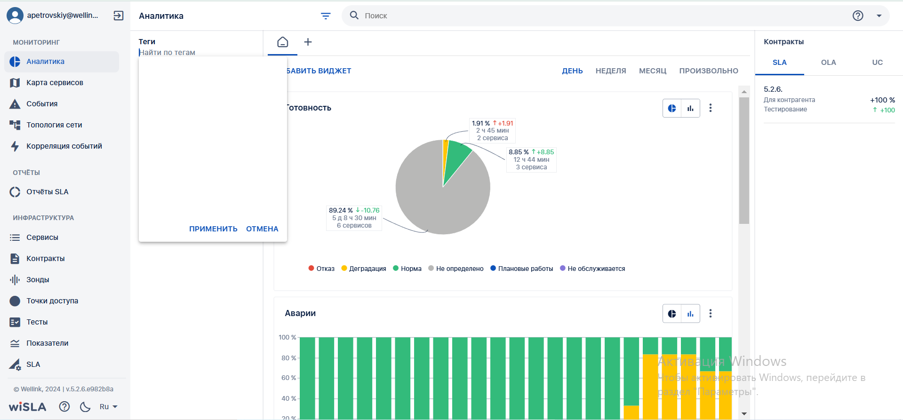Viewport: 903px width, 420px height.
Task: Open Карта сервисов map icon
Action: 15,83
